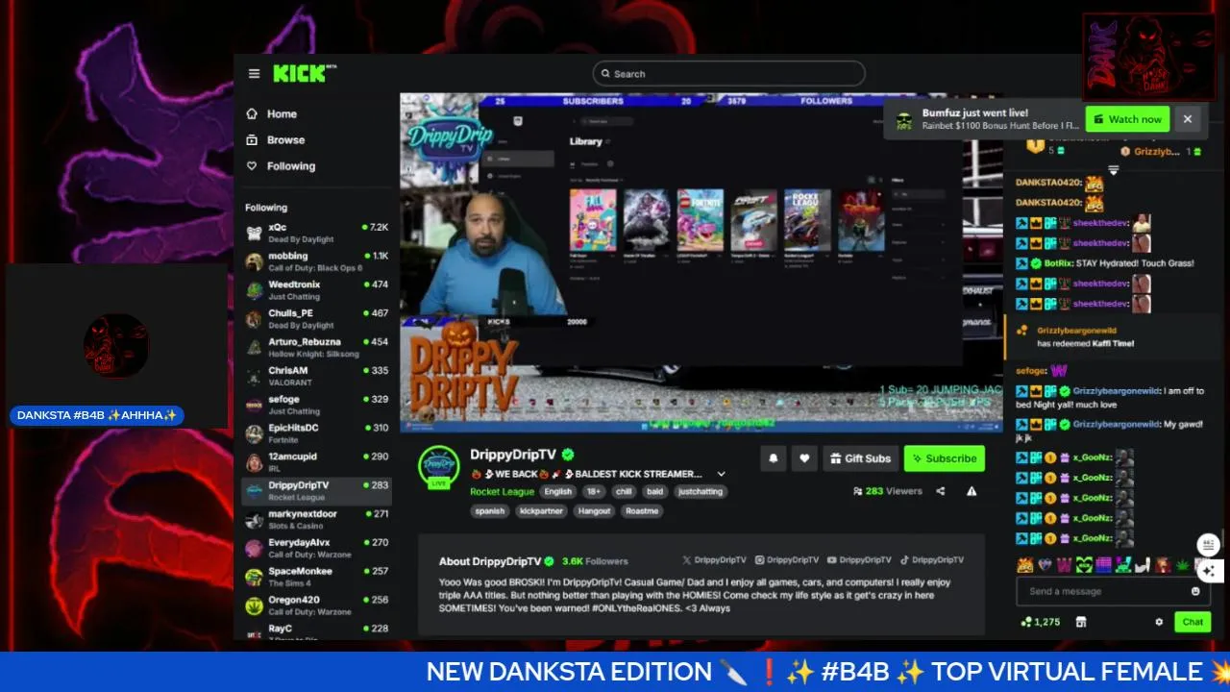This screenshot has width=1230, height=692.
Task: Click the chill tag
Action: tap(624, 491)
